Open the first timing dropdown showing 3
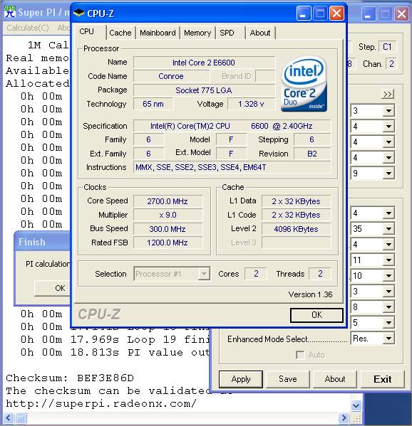Viewport: 412px width, 426px height. pyautogui.click(x=388, y=111)
